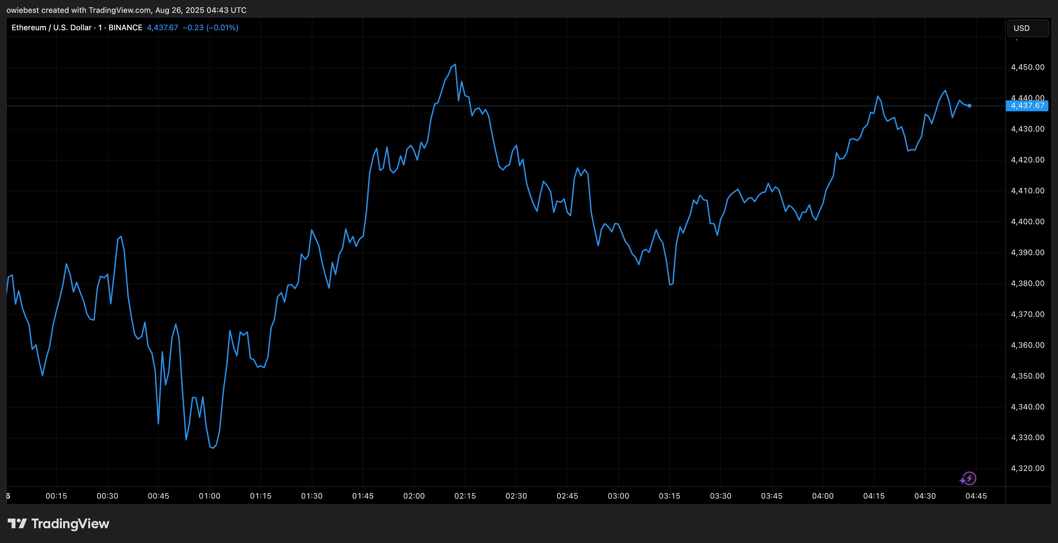Click the blue price line endpoint dot
The image size is (1058, 543).
[969, 106]
